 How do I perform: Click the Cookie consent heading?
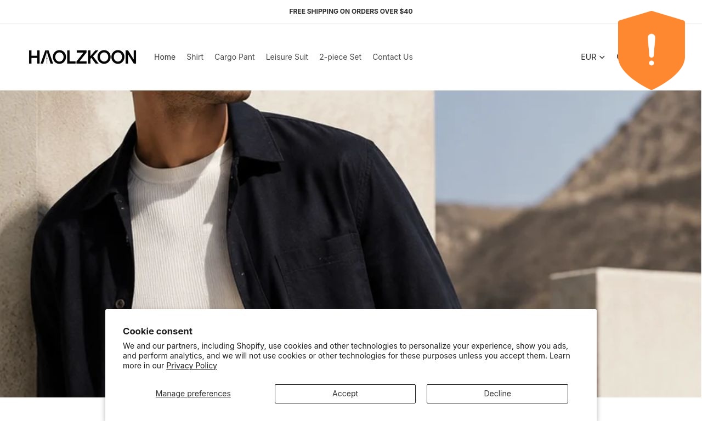(157, 331)
